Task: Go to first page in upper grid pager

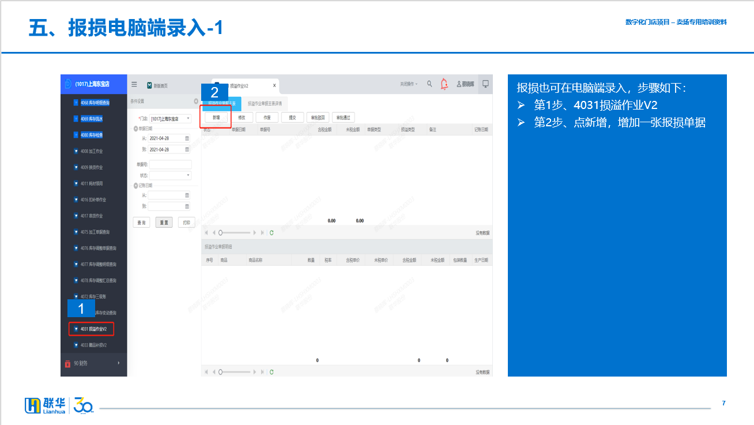Action: [x=206, y=232]
